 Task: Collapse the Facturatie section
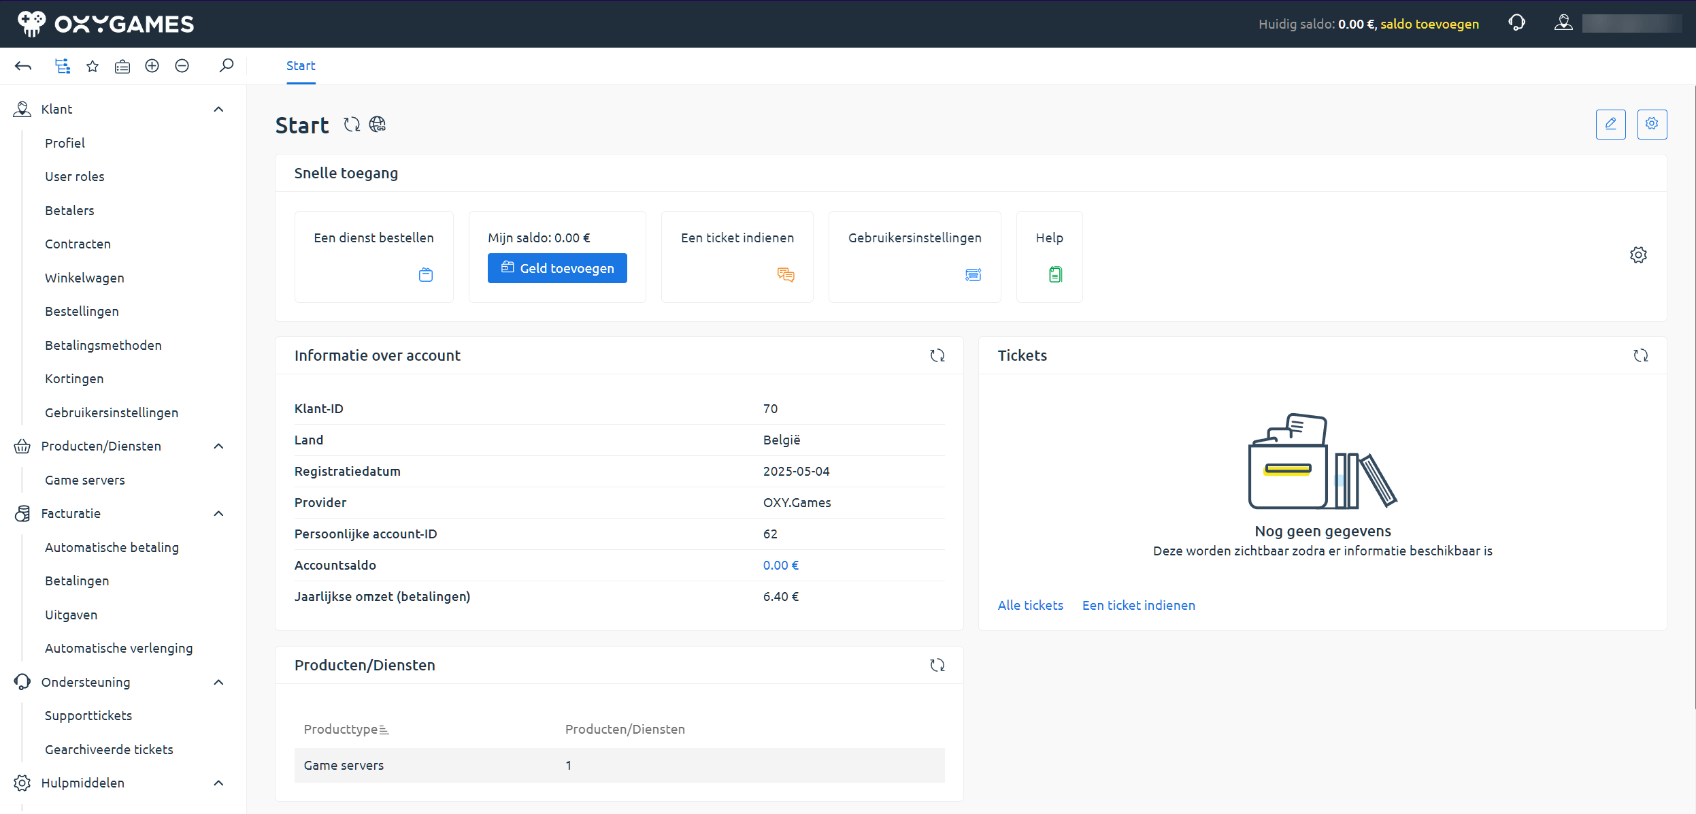click(218, 513)
